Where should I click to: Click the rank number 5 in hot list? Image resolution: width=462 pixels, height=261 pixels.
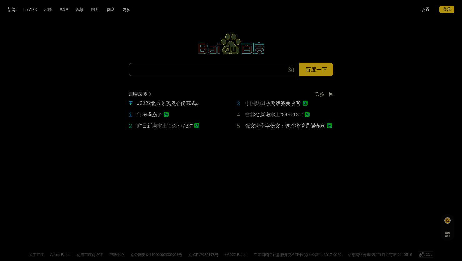[239, 126]
